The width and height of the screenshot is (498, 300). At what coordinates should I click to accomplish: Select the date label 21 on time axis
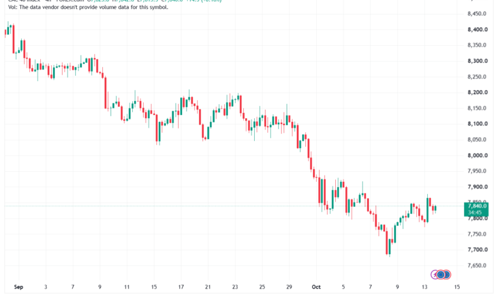click(x=207, y=287)
